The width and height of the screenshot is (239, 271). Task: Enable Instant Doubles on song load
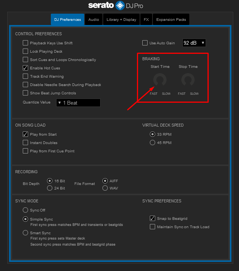(25, 143)
